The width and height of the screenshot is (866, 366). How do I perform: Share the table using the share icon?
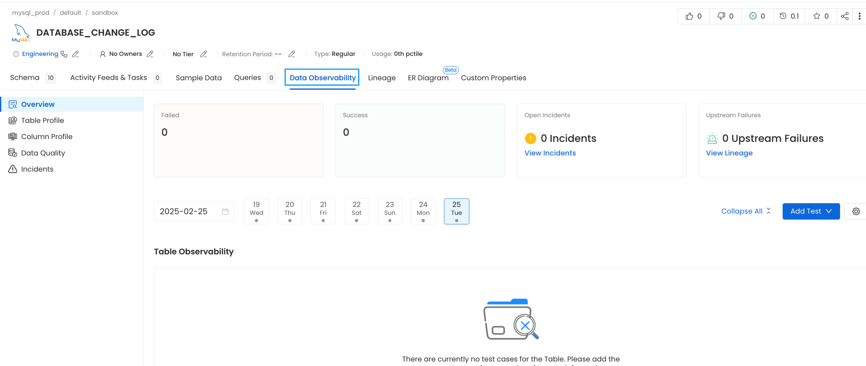[x=845, y=16]
